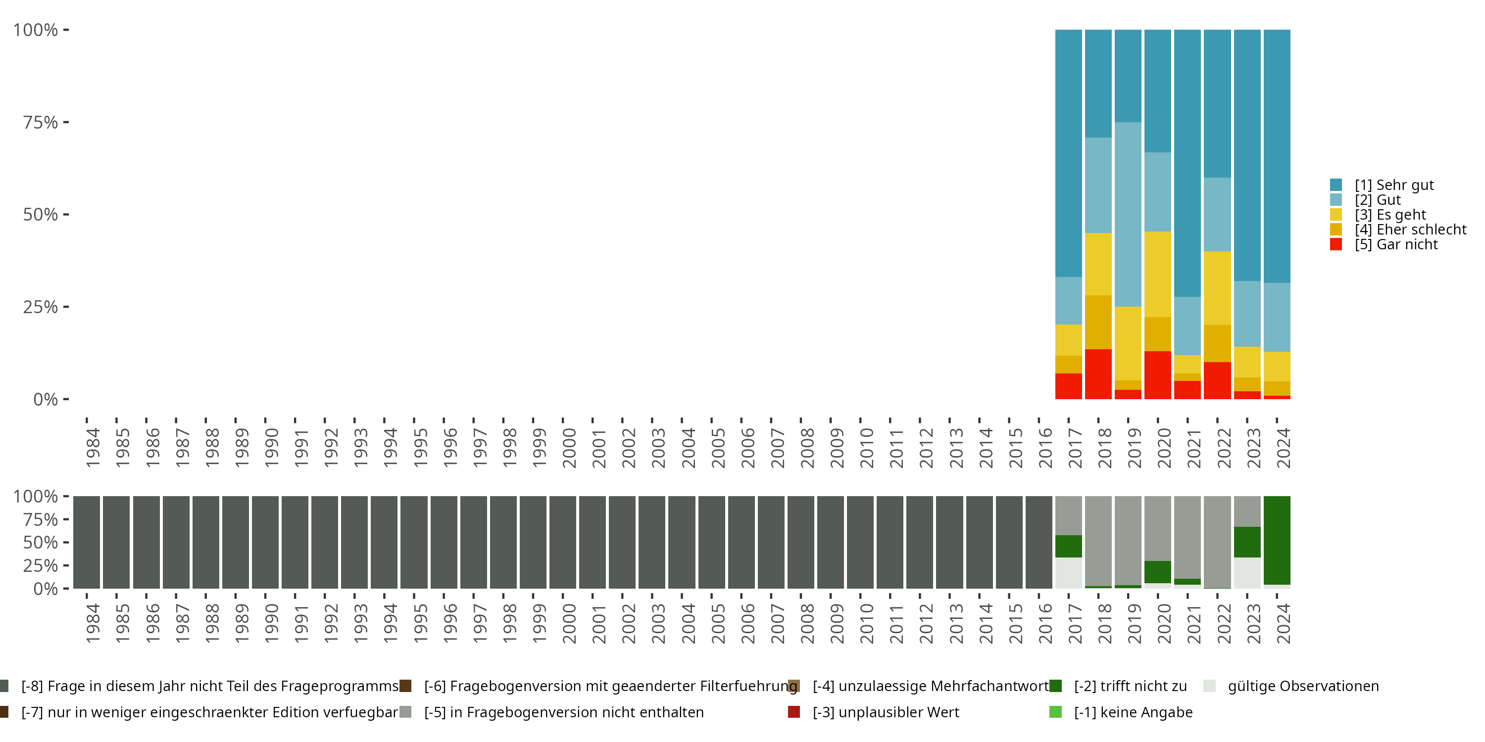Click the '[-3] unplausibler Wert' legend swatch
Screen dimensions: 1485x742
(x=794, y=712)
